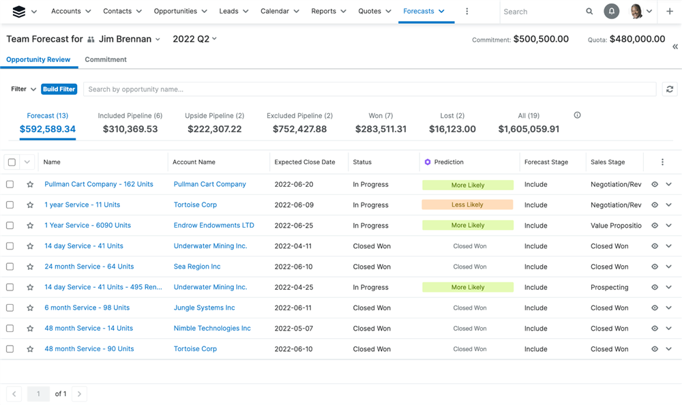Select the Included Pipeline (6) tab

coord(130,123)
